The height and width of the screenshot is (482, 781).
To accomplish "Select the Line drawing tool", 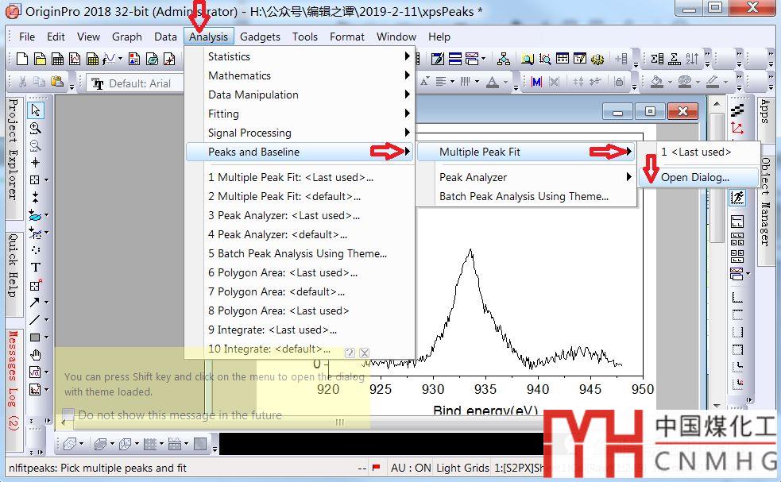I will click(34, 320).
